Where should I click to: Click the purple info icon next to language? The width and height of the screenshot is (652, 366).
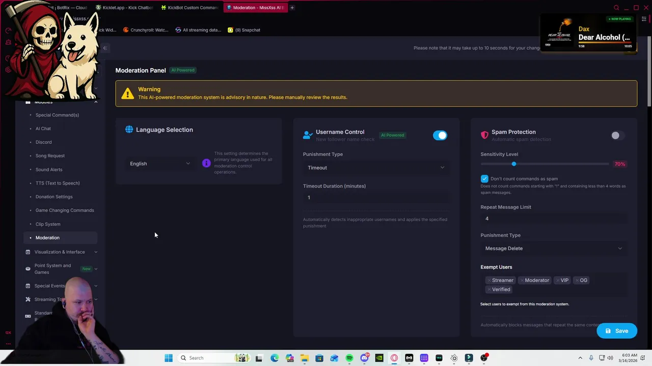point(206,163)
